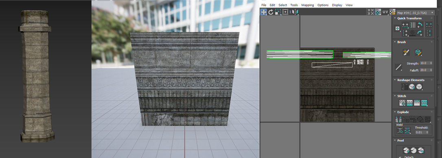Click the clockwise rotate arrow in Quick Transform
Screen dimensions: 442x158
click(x=420, y=33)
